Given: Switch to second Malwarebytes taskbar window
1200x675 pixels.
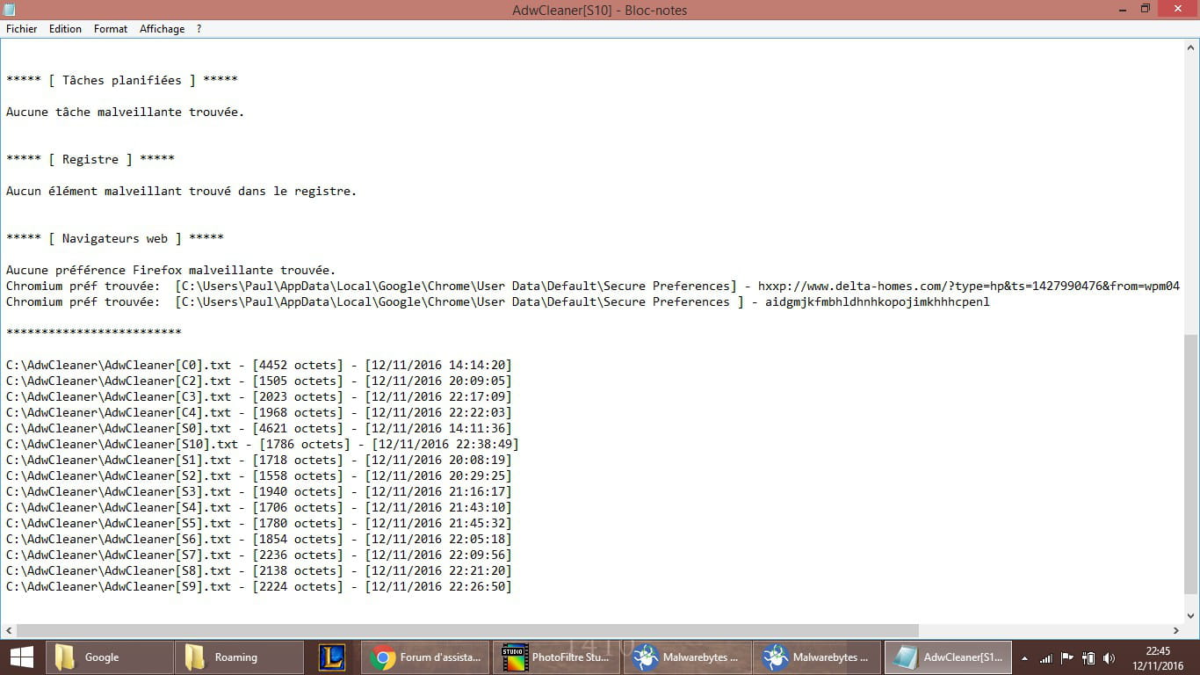Looking at the screenshot, I should tap(817, 657).
